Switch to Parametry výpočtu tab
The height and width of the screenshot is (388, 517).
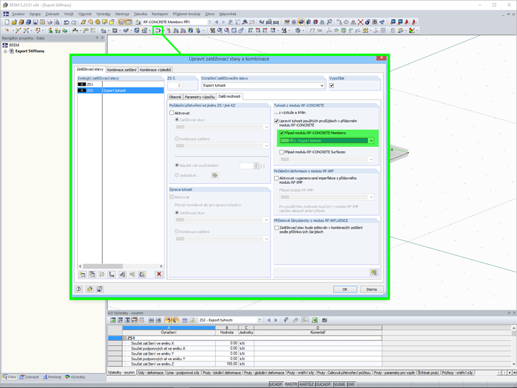[199, 97]
